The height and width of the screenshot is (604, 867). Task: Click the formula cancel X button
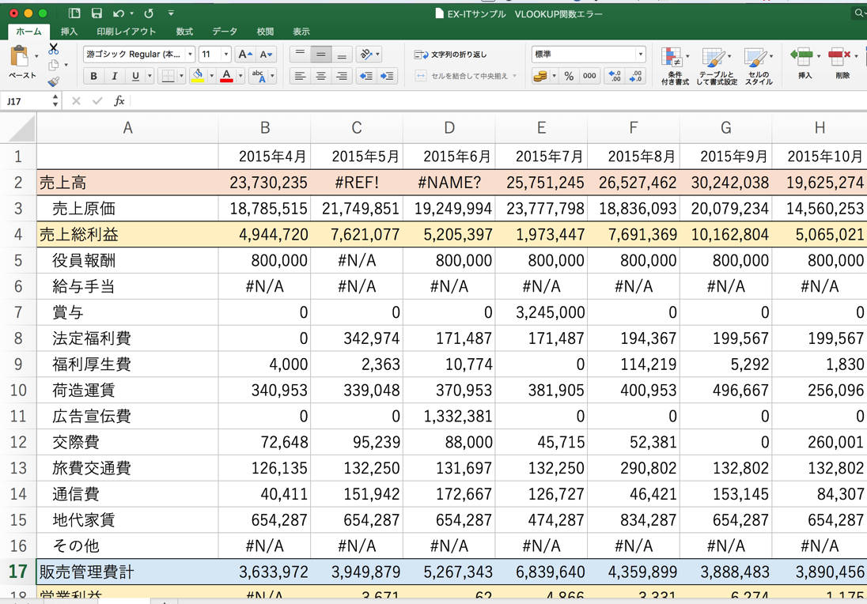point(76,101)
